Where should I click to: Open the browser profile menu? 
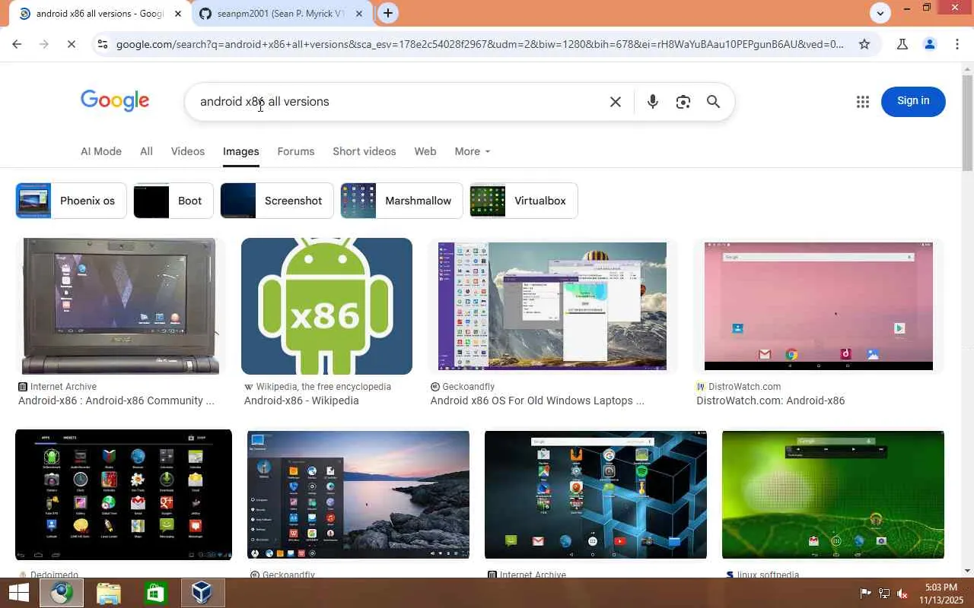(x=930, y=44)
